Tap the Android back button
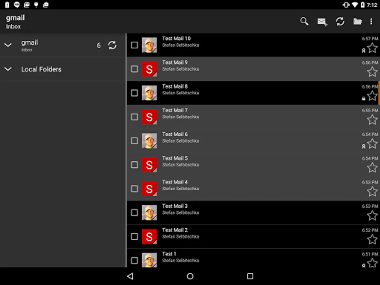This screenshot has width=380, height=285. pyautogui.click(x=130, y=276)
